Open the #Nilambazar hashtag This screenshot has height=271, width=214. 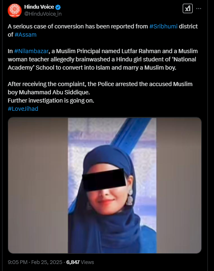point(31,51)
